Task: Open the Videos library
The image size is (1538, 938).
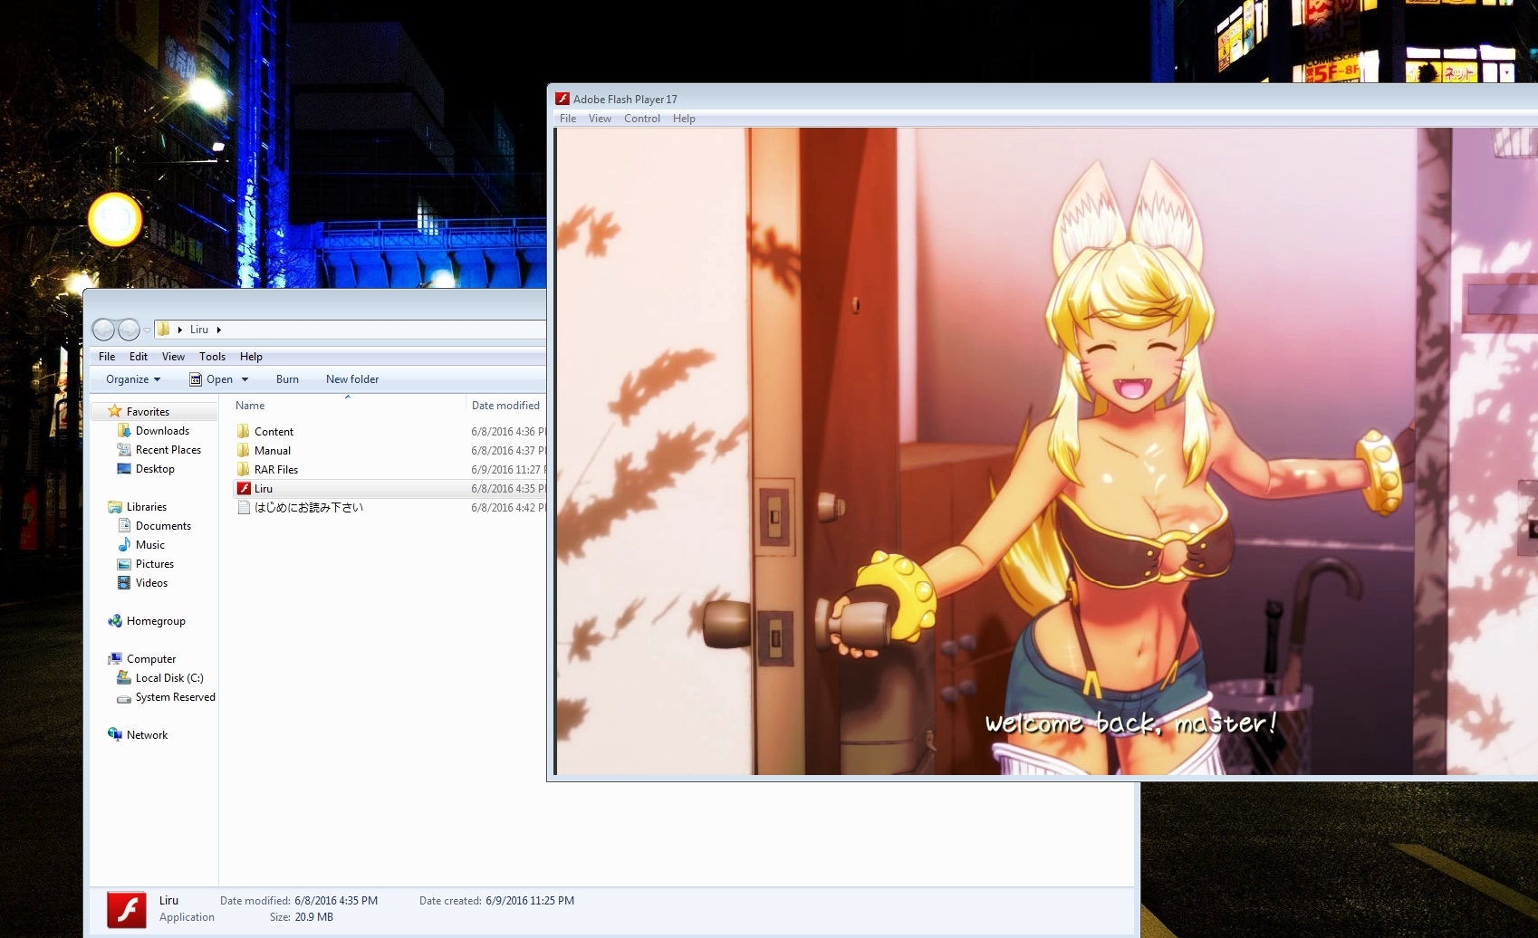Action: (x=151, y=583)
